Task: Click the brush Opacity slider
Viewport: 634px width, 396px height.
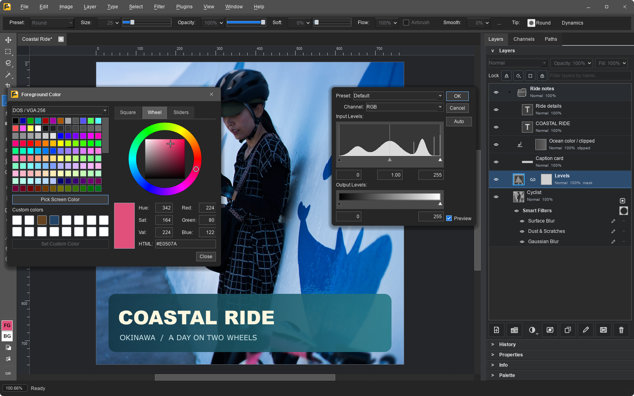Action: click(x=246, y=23)
